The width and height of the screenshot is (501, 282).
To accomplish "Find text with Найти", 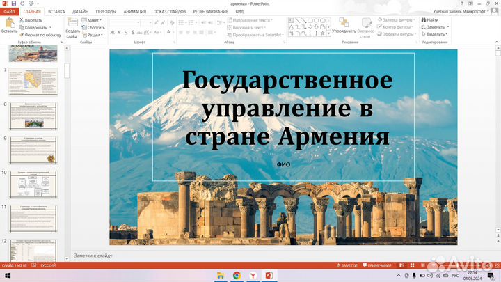I will click(430, 20).
